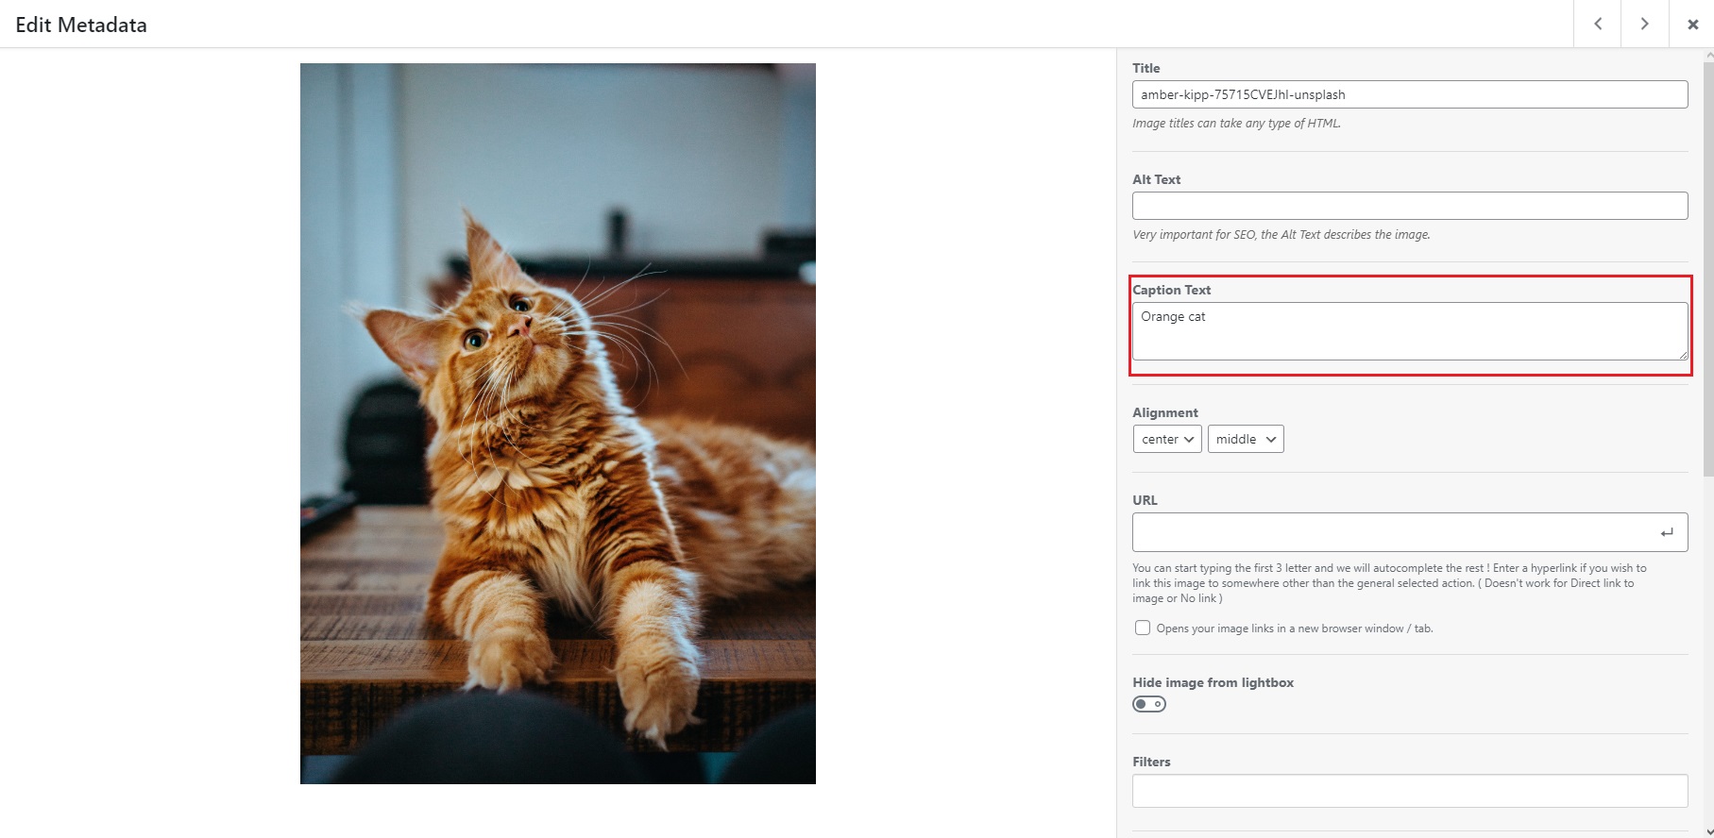Click the Caption Text area containing Orange cat
This screenshot has height=838, width=1714.
coord(1409,330)
